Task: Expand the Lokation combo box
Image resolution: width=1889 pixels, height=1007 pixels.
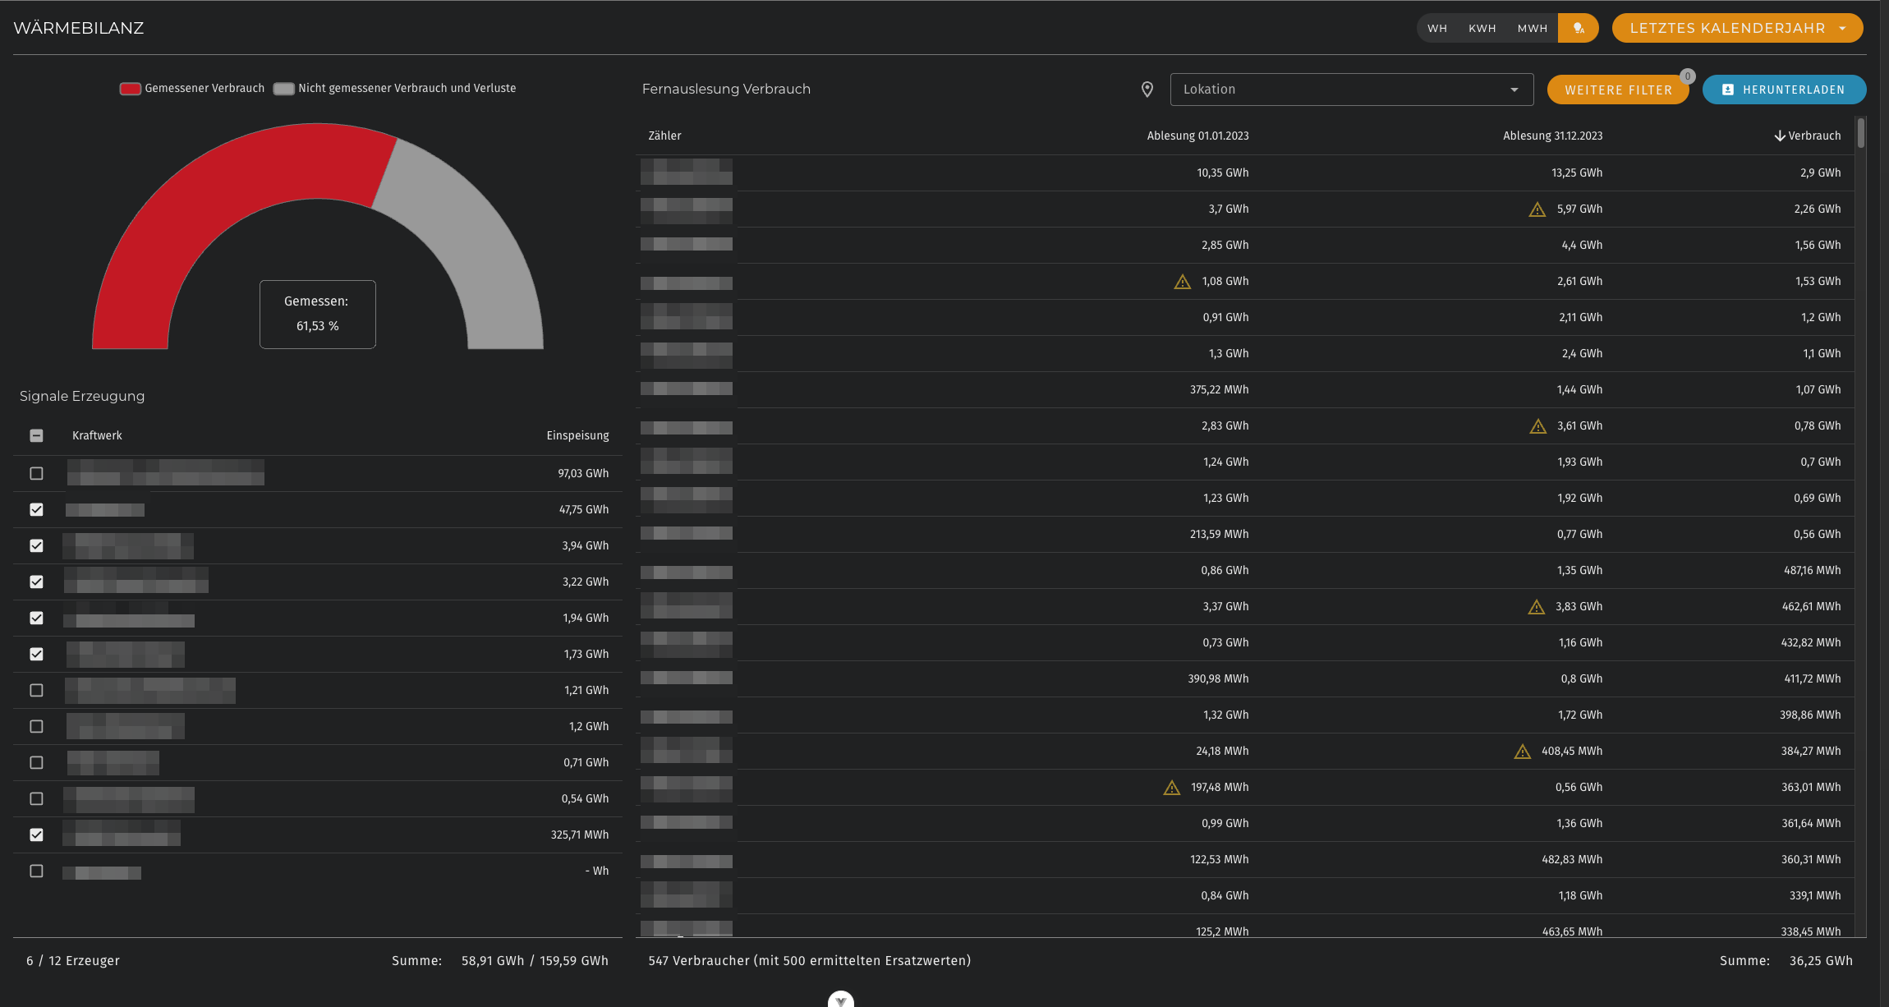Action: (x=1351, y=90)
